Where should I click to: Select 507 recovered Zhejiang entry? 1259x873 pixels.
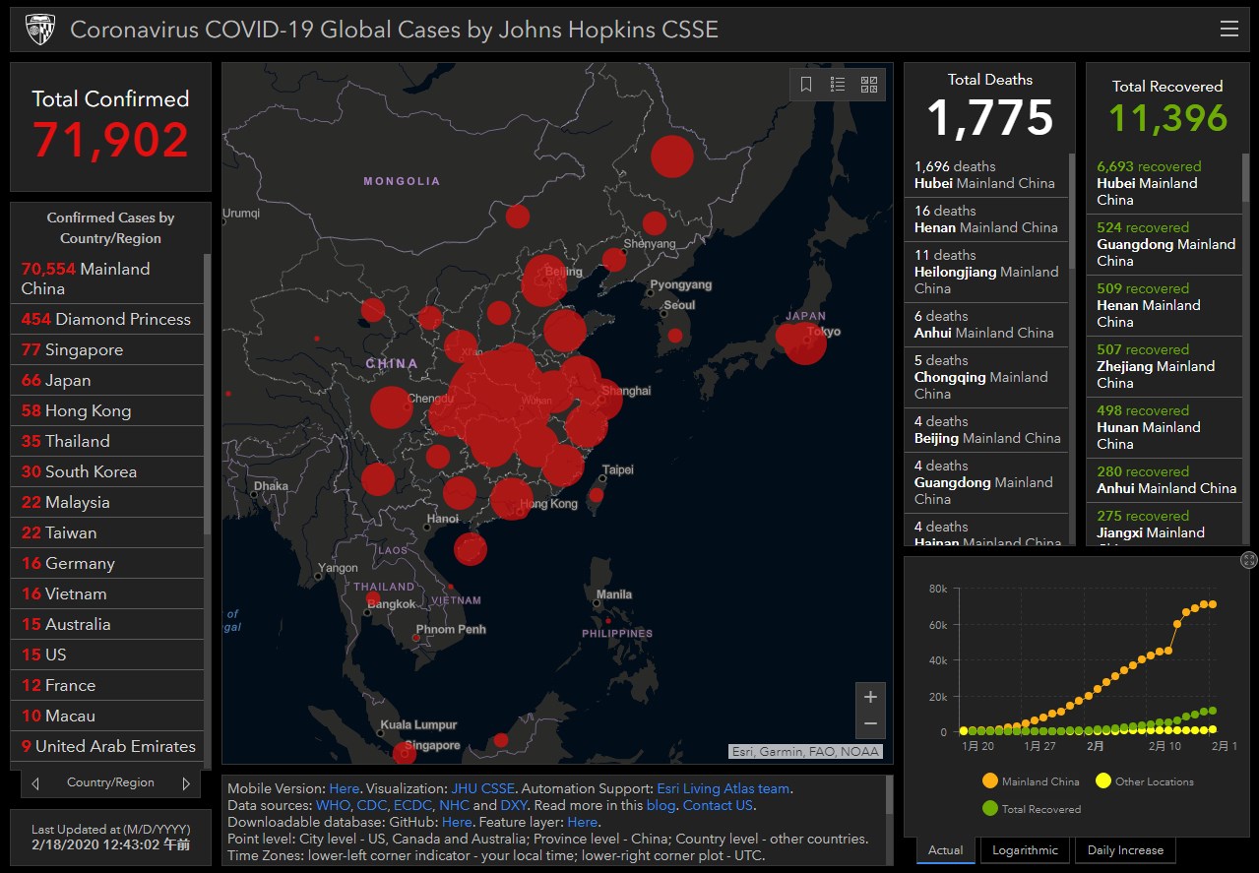click(1165, 366)
